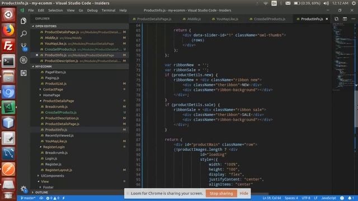
Task: Open MySQL Workbench dolphin dock icon
Action: click(8, 154)
